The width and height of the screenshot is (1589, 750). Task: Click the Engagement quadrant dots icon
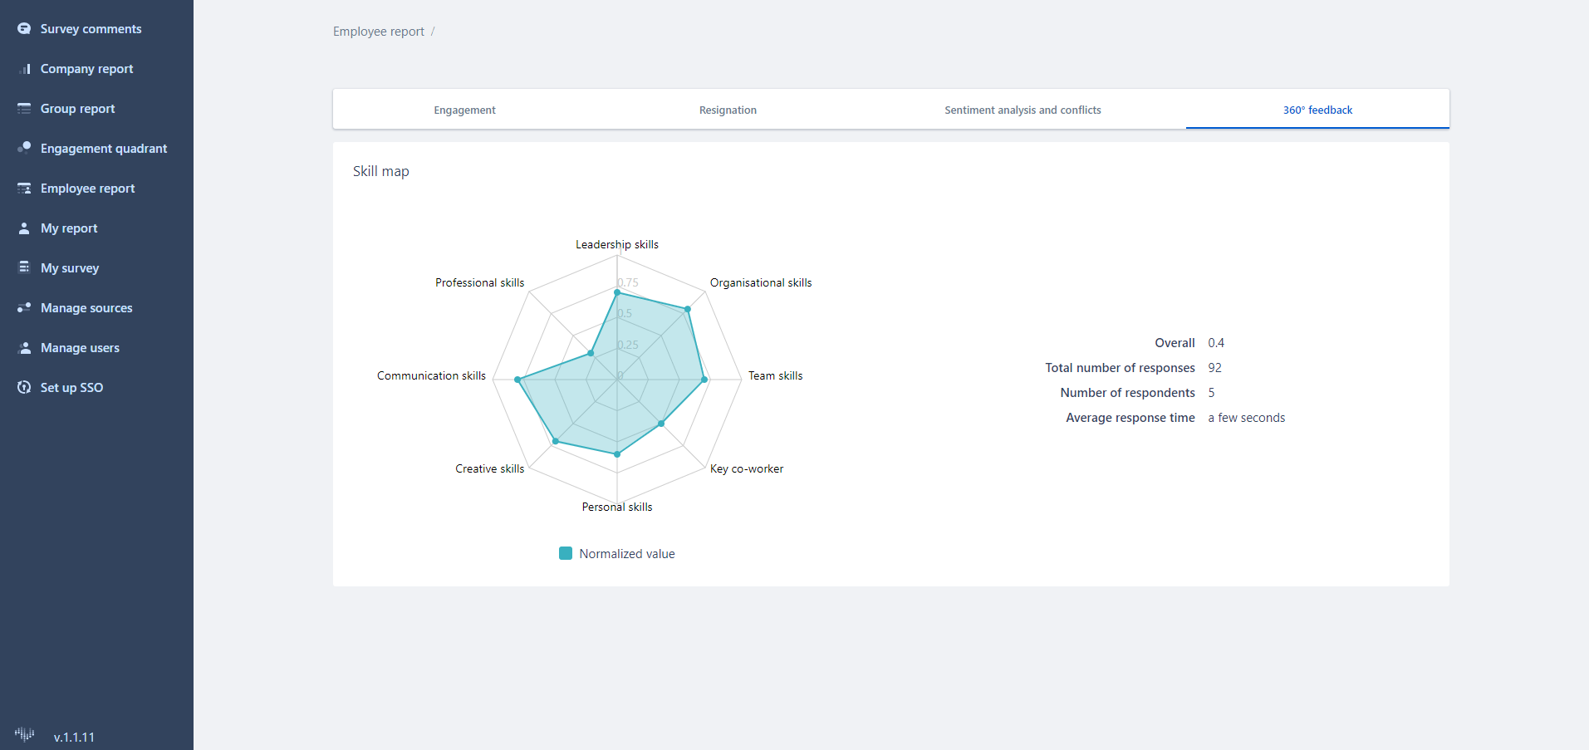tap(24, 148)
